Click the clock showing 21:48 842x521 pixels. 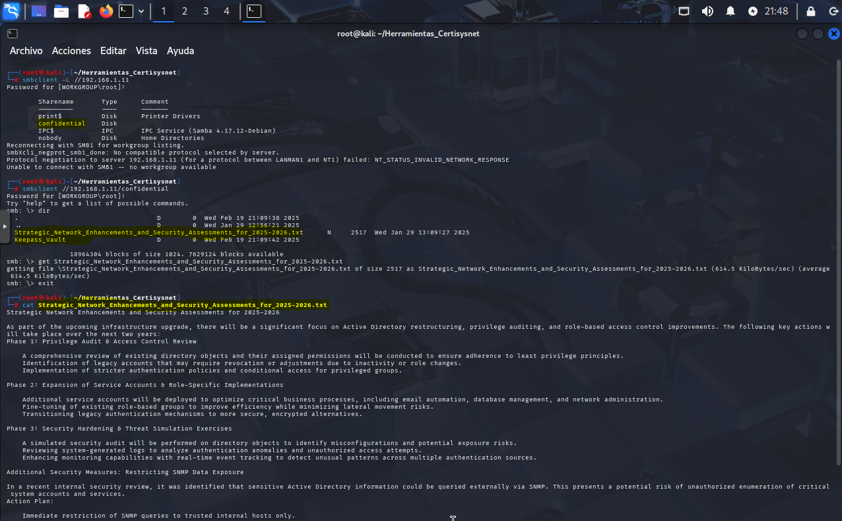click(777, 11)
